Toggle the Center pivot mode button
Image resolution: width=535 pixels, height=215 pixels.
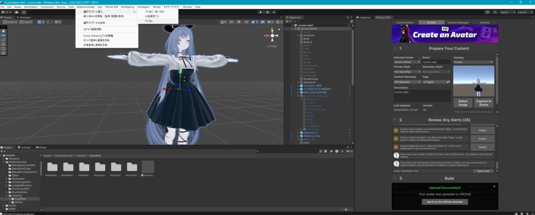[9, 22]
